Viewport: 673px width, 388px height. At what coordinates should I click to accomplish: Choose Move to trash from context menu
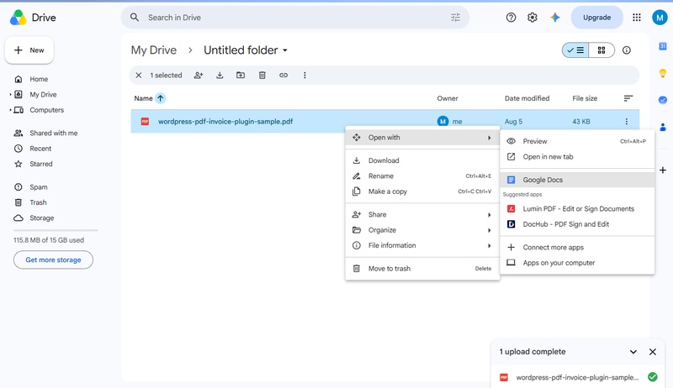(x=422, y=269)
